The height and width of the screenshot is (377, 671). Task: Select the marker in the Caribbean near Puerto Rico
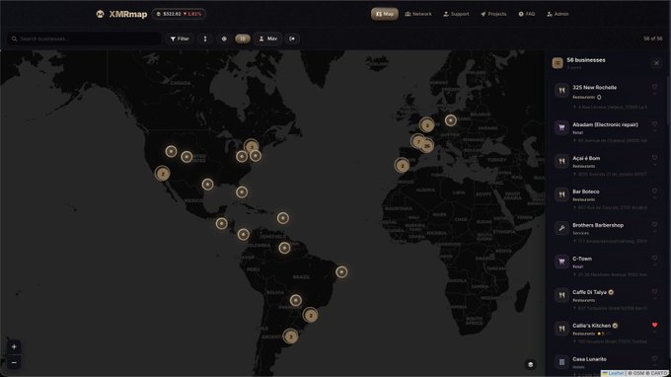click(x=283, y=218)
